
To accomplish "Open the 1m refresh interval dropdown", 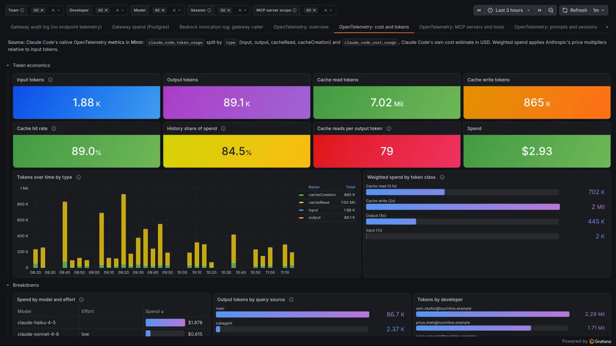I will click(599, 10).
